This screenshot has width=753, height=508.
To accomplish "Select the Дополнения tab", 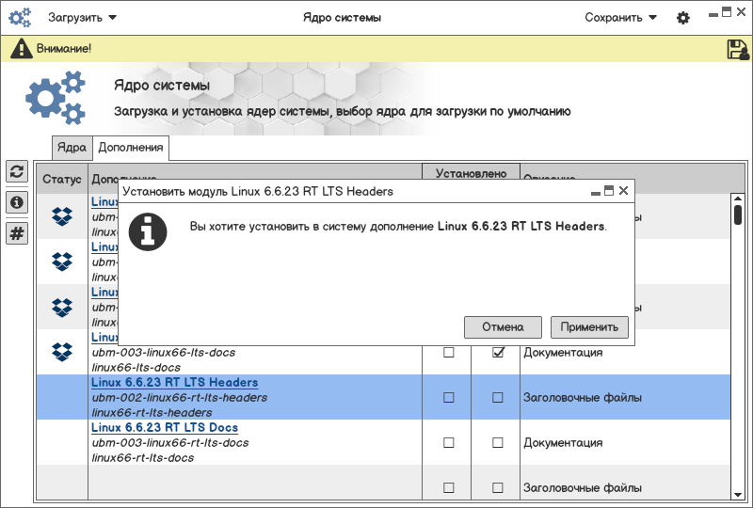I will coord(131,148).
